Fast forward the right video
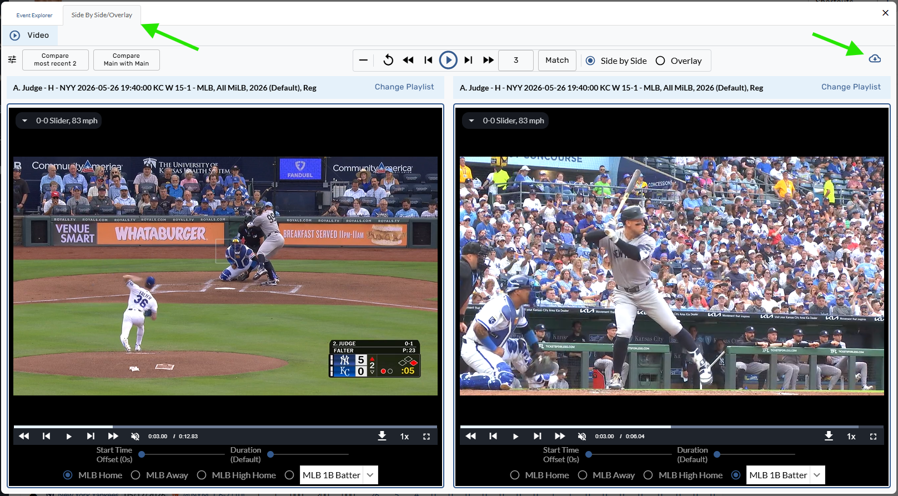Viewport: 898px width, 496px height. pos(559,436)
